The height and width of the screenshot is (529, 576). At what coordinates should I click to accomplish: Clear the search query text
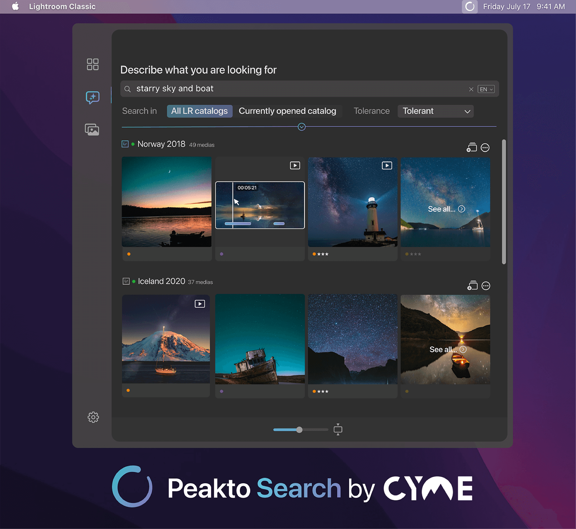coord(471,89)
